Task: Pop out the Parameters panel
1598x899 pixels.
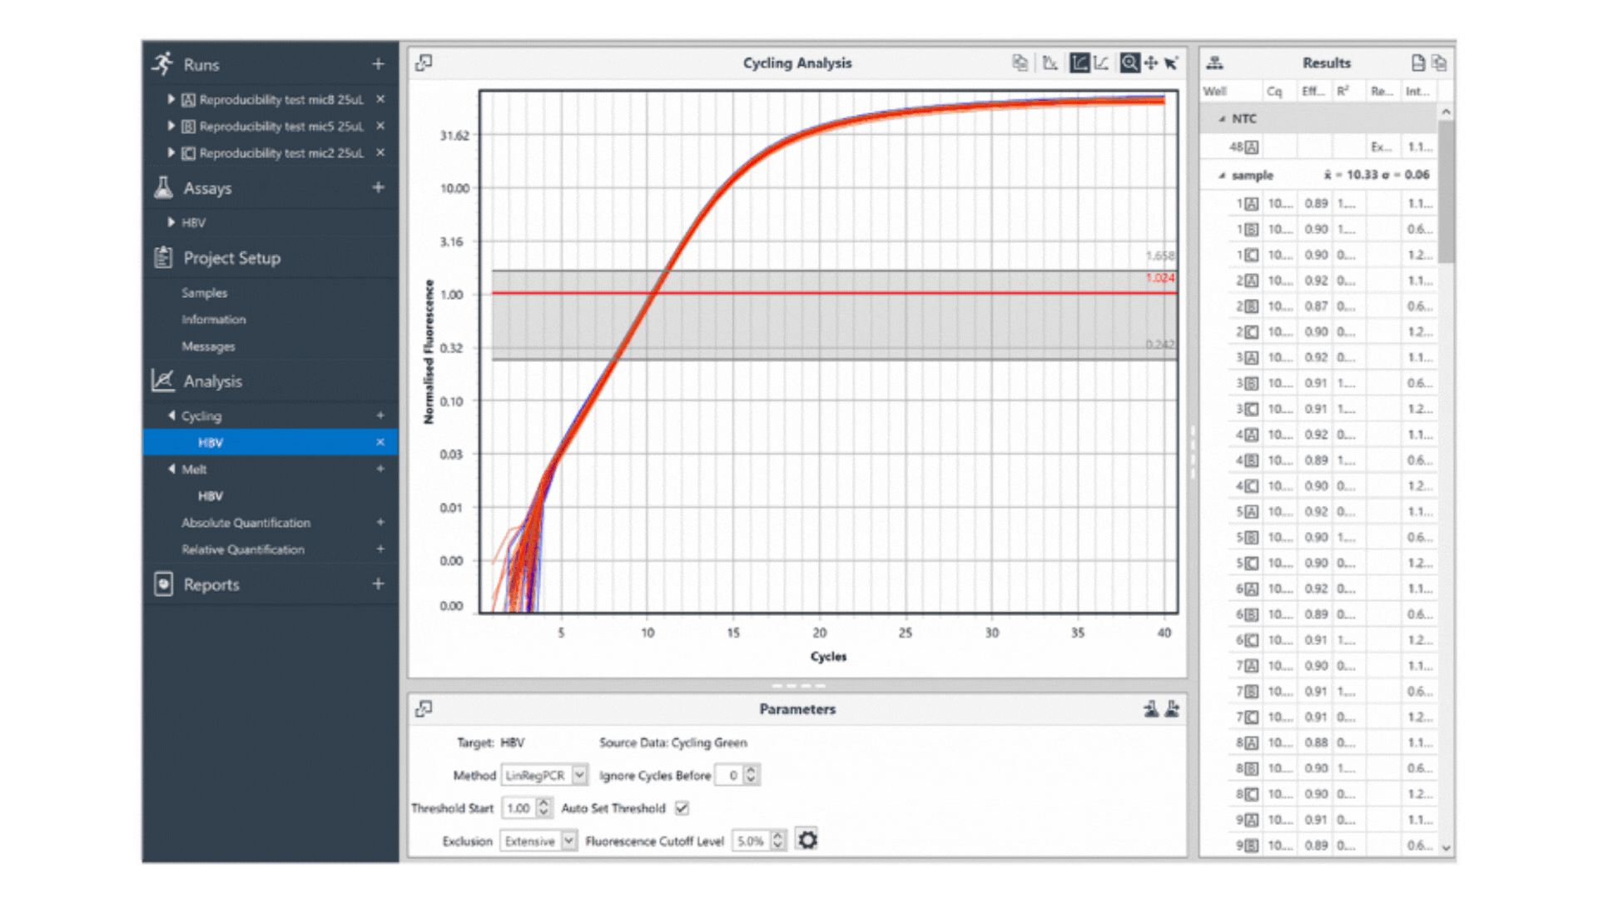Action: pyautogui.click(x=424, y=708)
